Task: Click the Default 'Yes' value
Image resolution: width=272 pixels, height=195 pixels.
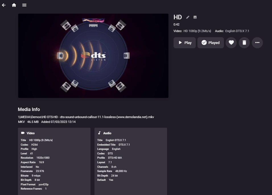Action: [111, 180]
